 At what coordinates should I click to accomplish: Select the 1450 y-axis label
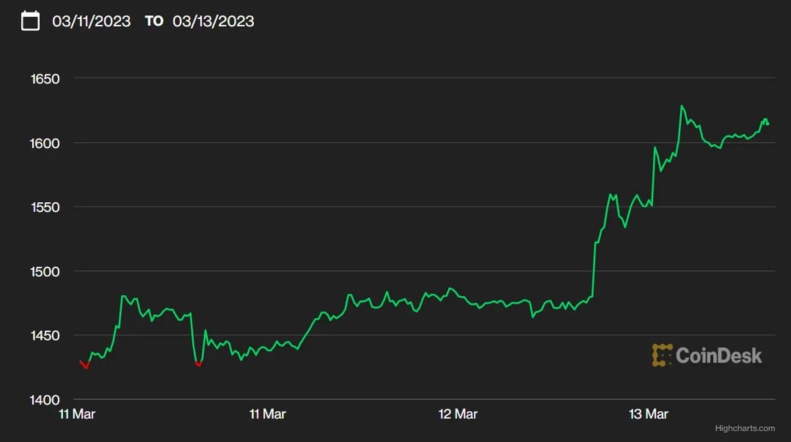coord(45,336)
